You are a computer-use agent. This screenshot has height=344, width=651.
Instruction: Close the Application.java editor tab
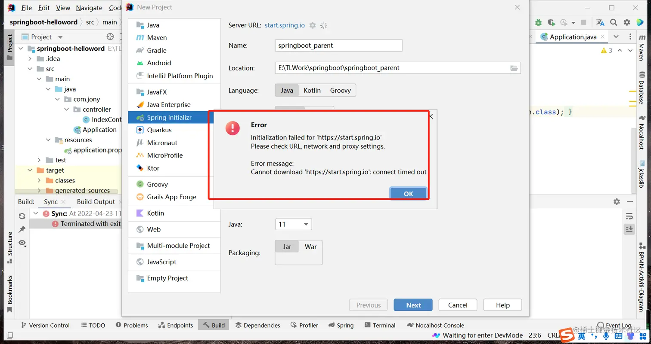point(603,37)
